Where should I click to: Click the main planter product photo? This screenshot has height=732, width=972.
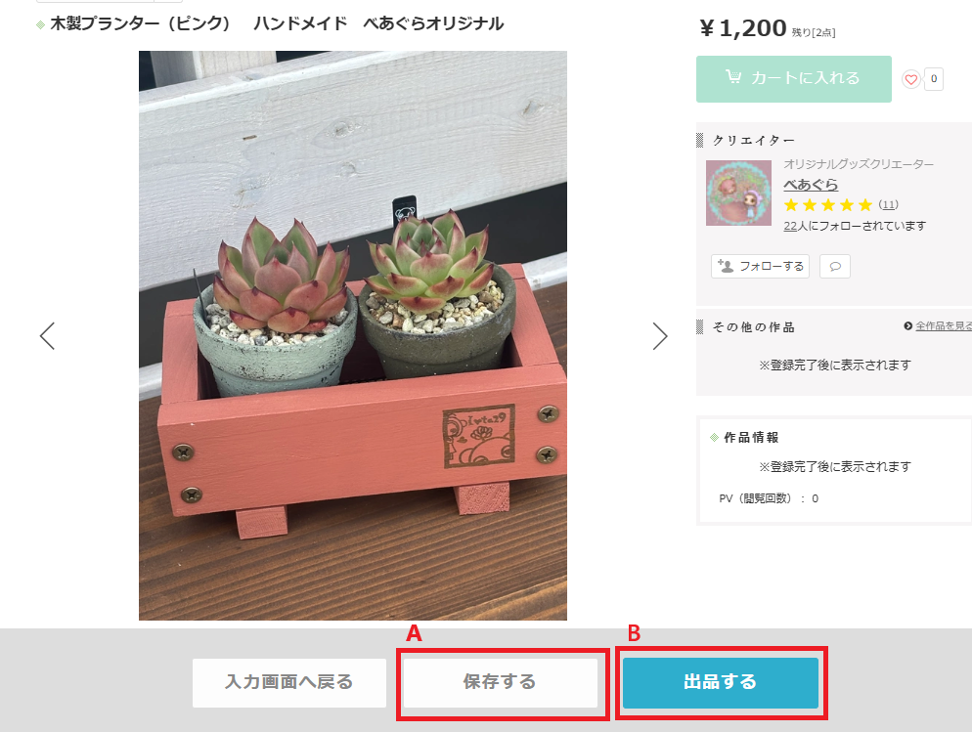[x=353, y=335]
